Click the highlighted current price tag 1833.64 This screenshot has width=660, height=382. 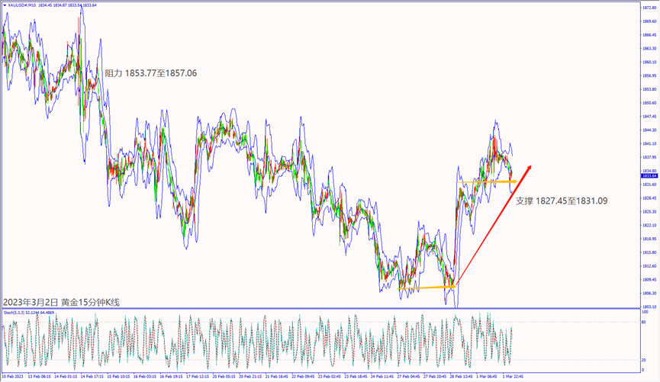(647, 176)
